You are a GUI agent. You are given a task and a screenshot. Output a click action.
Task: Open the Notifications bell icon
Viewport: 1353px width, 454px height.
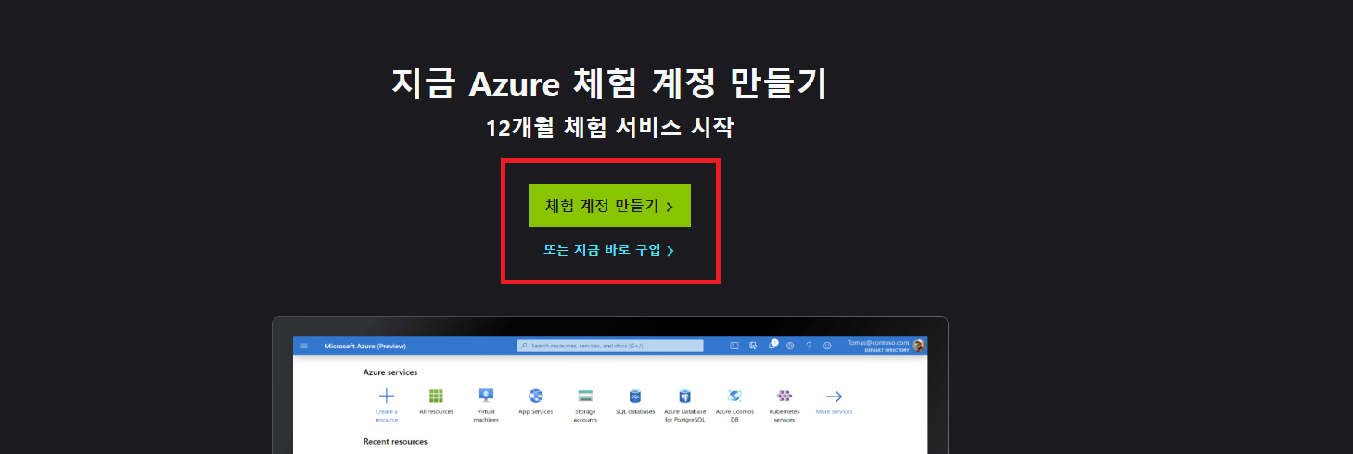pos(772,346)
